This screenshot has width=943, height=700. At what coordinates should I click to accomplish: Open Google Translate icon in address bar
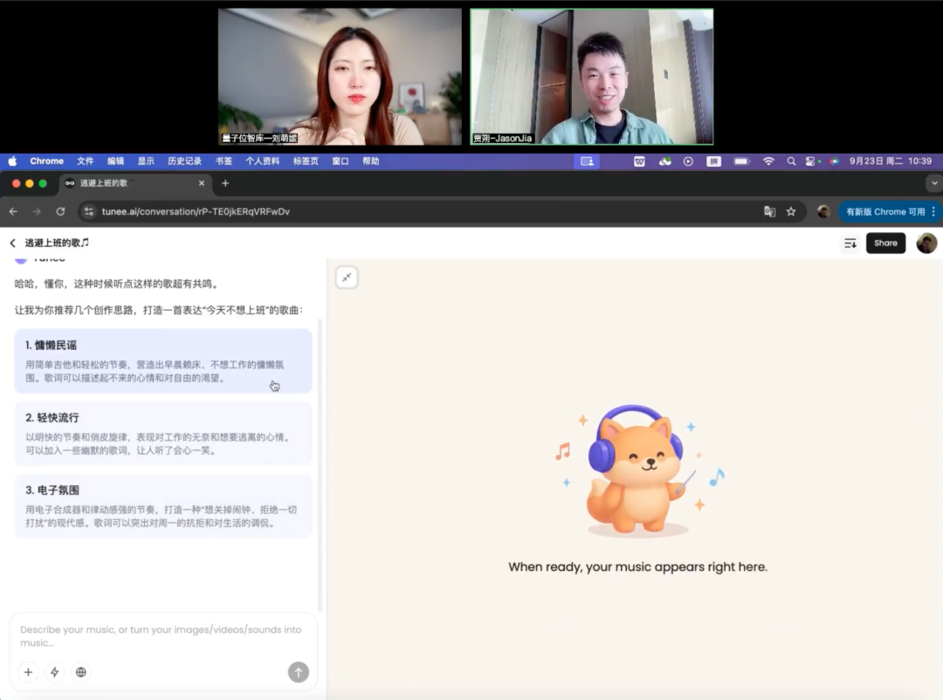click(x=770, y=211)
